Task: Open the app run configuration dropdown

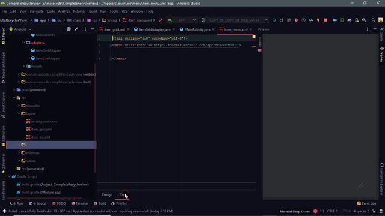Action: 182,20
